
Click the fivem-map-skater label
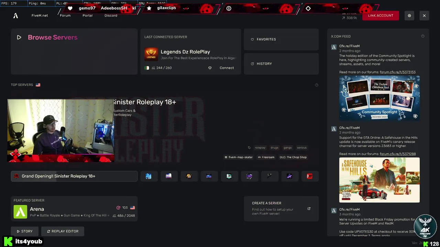(x=239, y=157)
